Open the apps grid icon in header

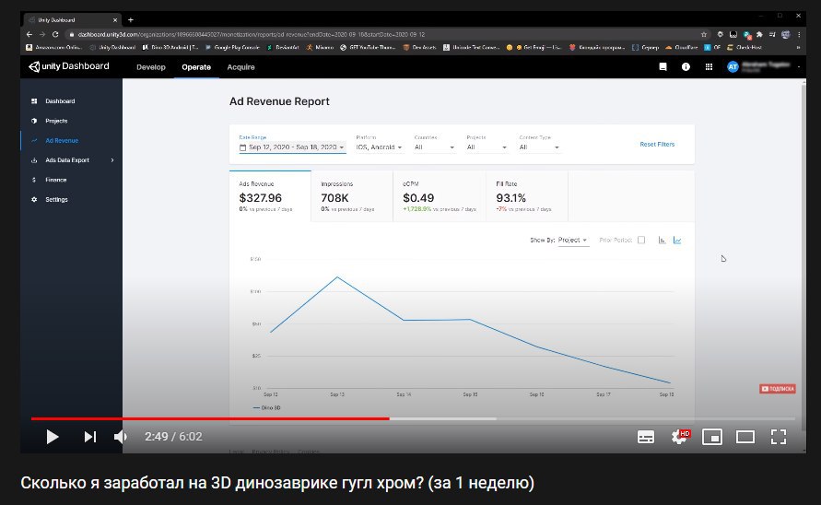coord(709,66)
